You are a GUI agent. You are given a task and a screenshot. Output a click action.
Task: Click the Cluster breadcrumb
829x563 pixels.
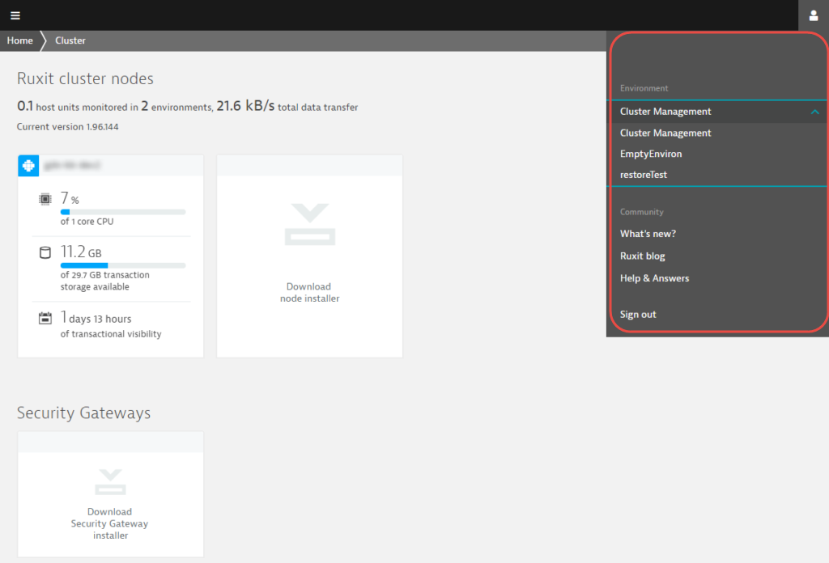tap(70, 40)
